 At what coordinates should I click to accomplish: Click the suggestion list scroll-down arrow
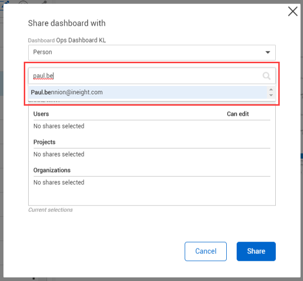point(271,95)
